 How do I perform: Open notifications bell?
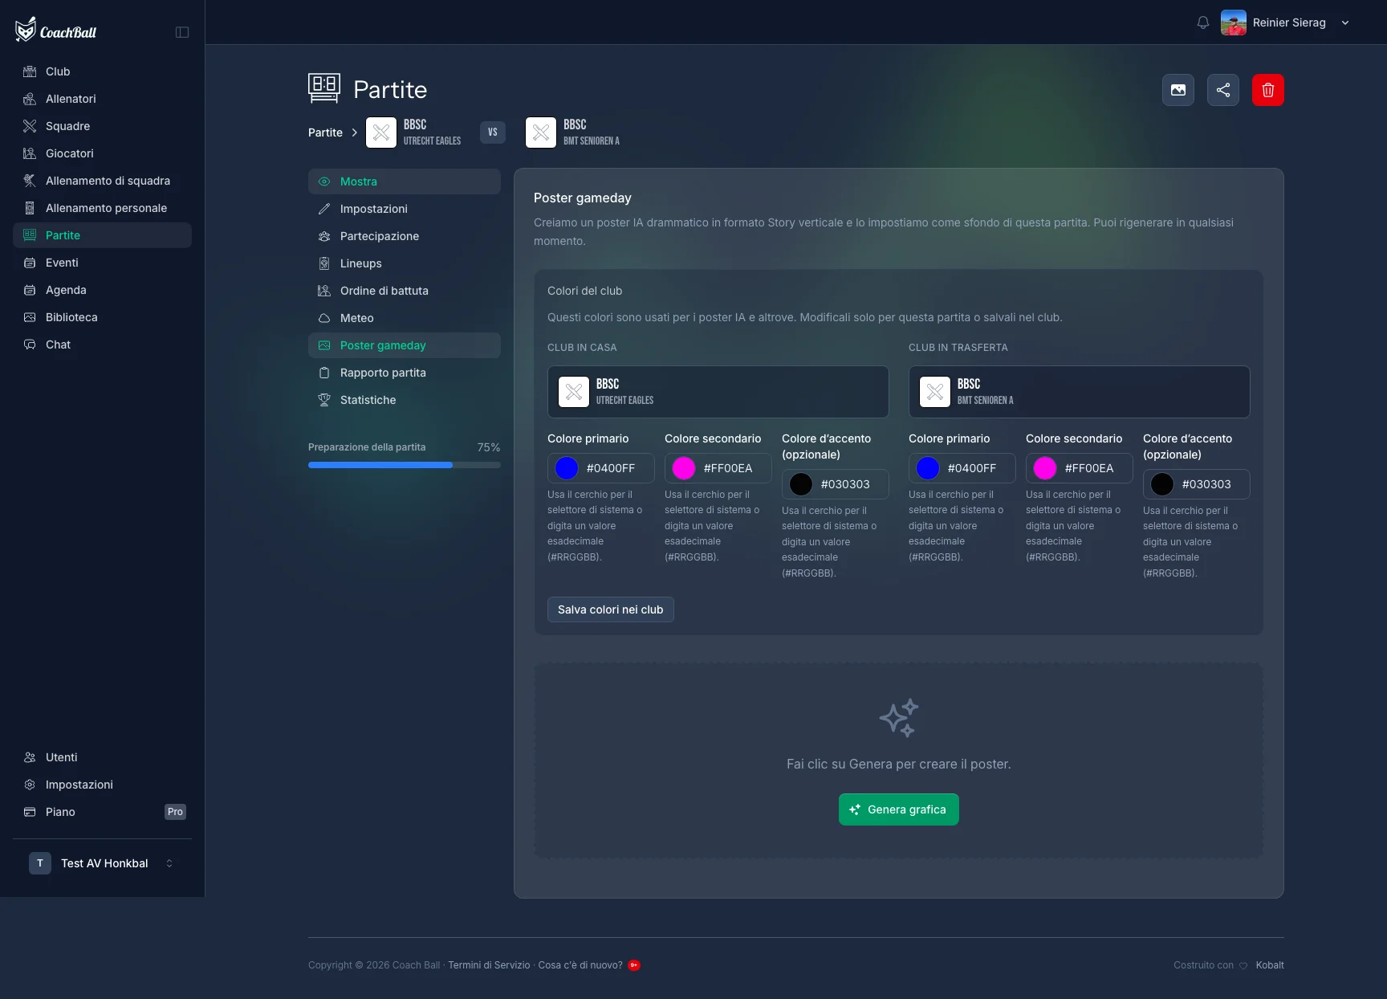click(x=1202, y=22)
